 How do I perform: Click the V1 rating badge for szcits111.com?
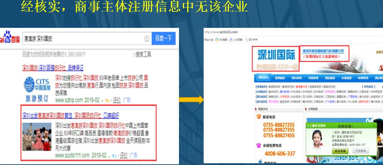pyautogui.click(x=114, y=155)
